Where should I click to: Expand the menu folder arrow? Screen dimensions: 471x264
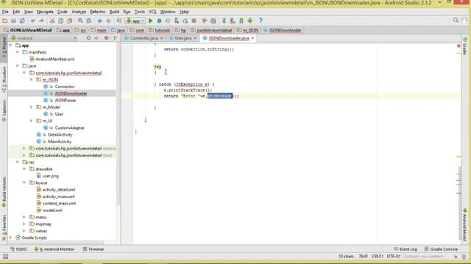coord(24,217)
